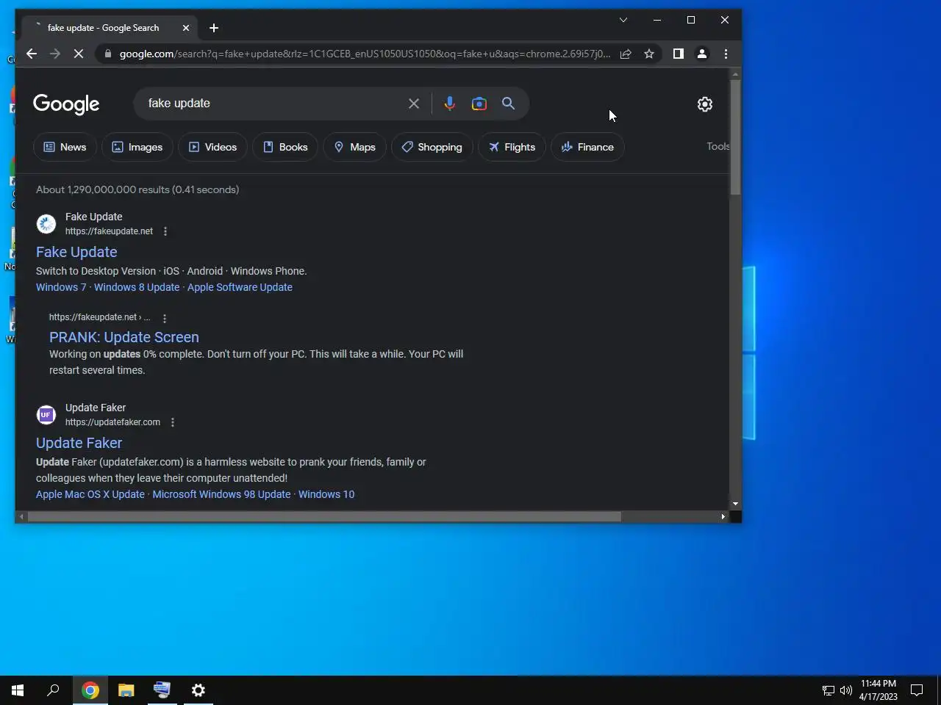Switch to Flights results
This screenshot has width=941, height=705.
click(512, 147)
